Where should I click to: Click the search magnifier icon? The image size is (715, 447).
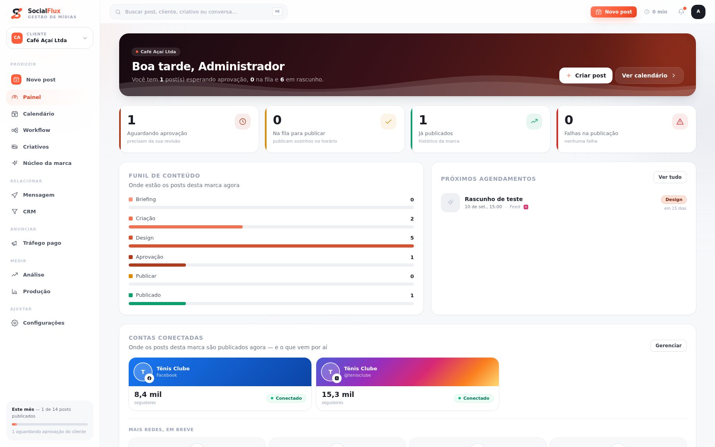click(118, 12)
